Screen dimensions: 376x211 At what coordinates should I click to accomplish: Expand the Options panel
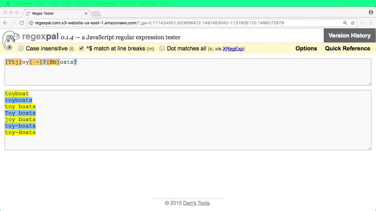(x=306, y=48)
